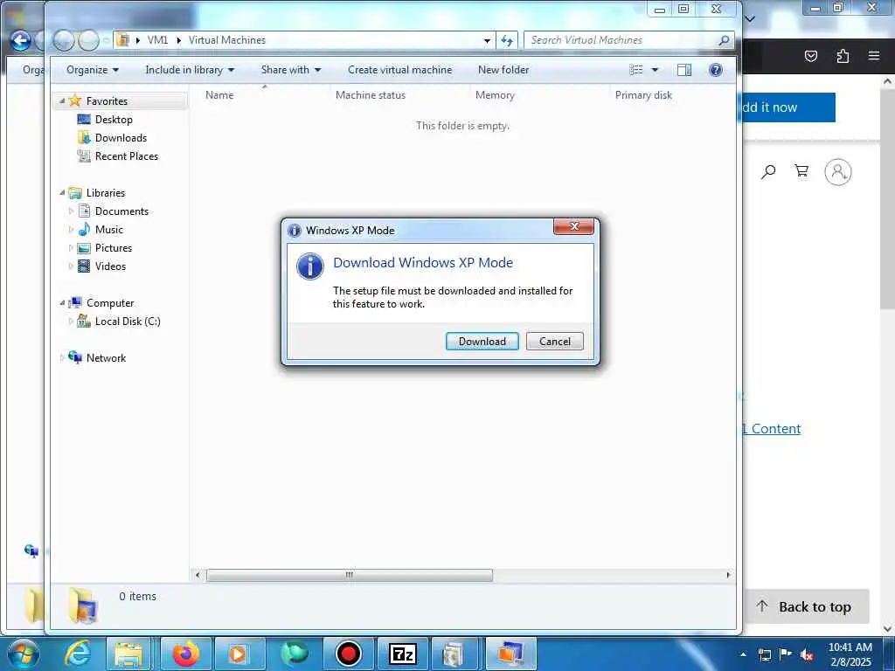Click VM1 in address breadcrumb

click(x=157, y=40)
